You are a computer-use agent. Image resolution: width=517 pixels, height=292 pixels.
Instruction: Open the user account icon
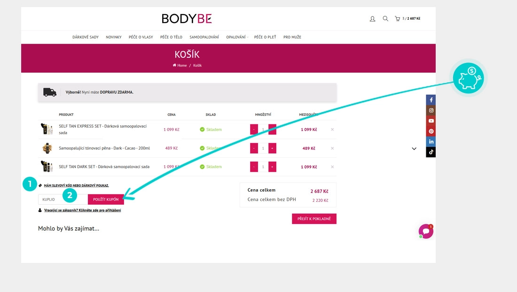point(373,19)
